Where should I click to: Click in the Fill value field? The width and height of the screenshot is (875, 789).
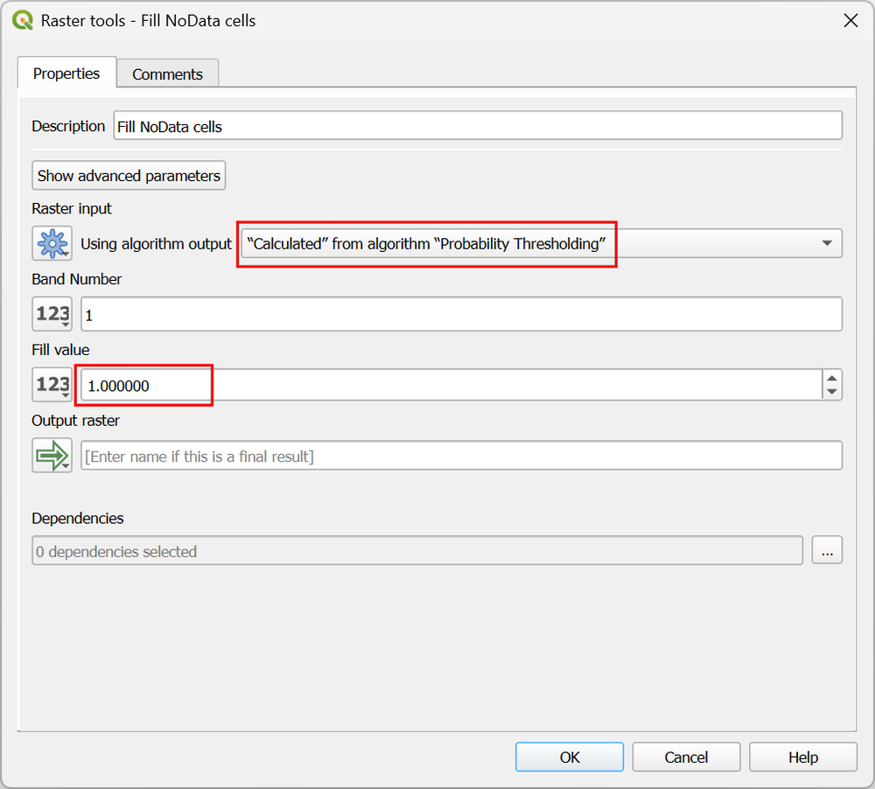(451, 385)
